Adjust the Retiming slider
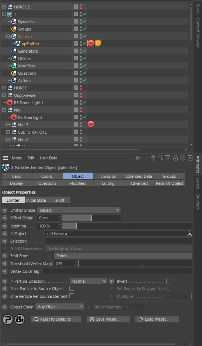The width and height of the screenshot is (202, 346). click(127, 226)
